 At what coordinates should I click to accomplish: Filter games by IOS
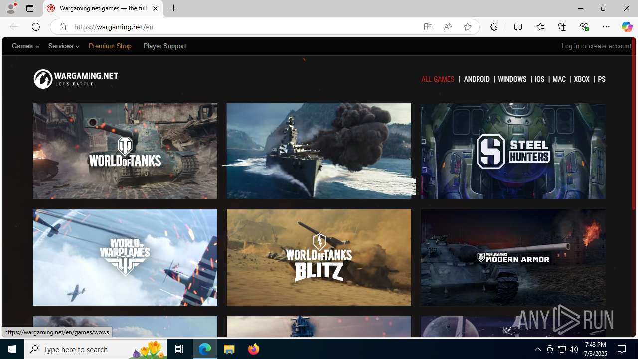coord(539,79)
